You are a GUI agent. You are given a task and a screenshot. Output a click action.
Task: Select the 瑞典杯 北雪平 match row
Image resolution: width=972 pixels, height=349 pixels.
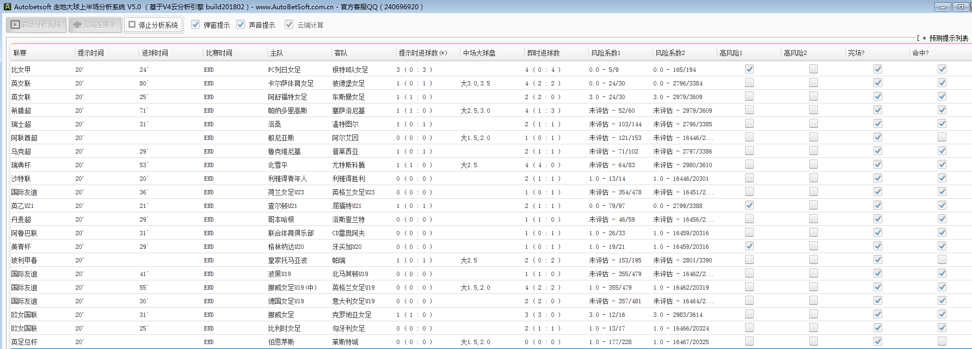pos(278,165)
